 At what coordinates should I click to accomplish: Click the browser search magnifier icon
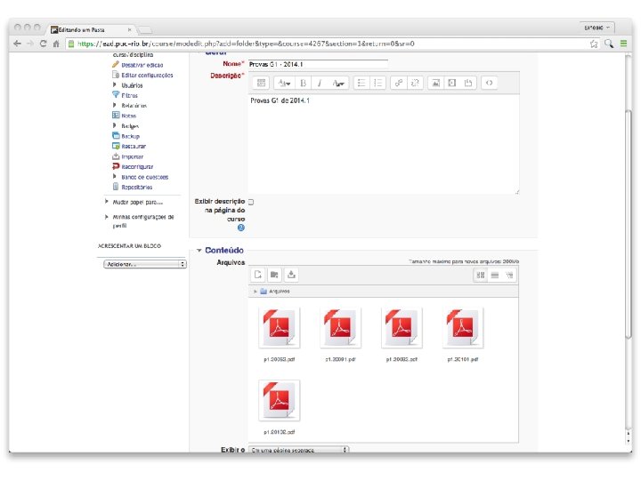pos(609,44)
